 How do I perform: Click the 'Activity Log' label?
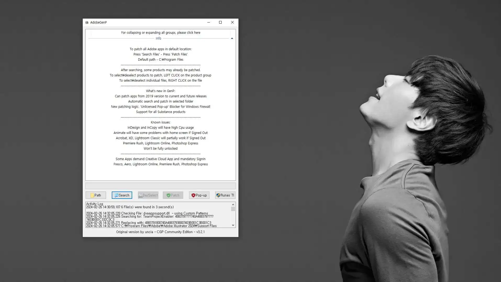(94, 204)
